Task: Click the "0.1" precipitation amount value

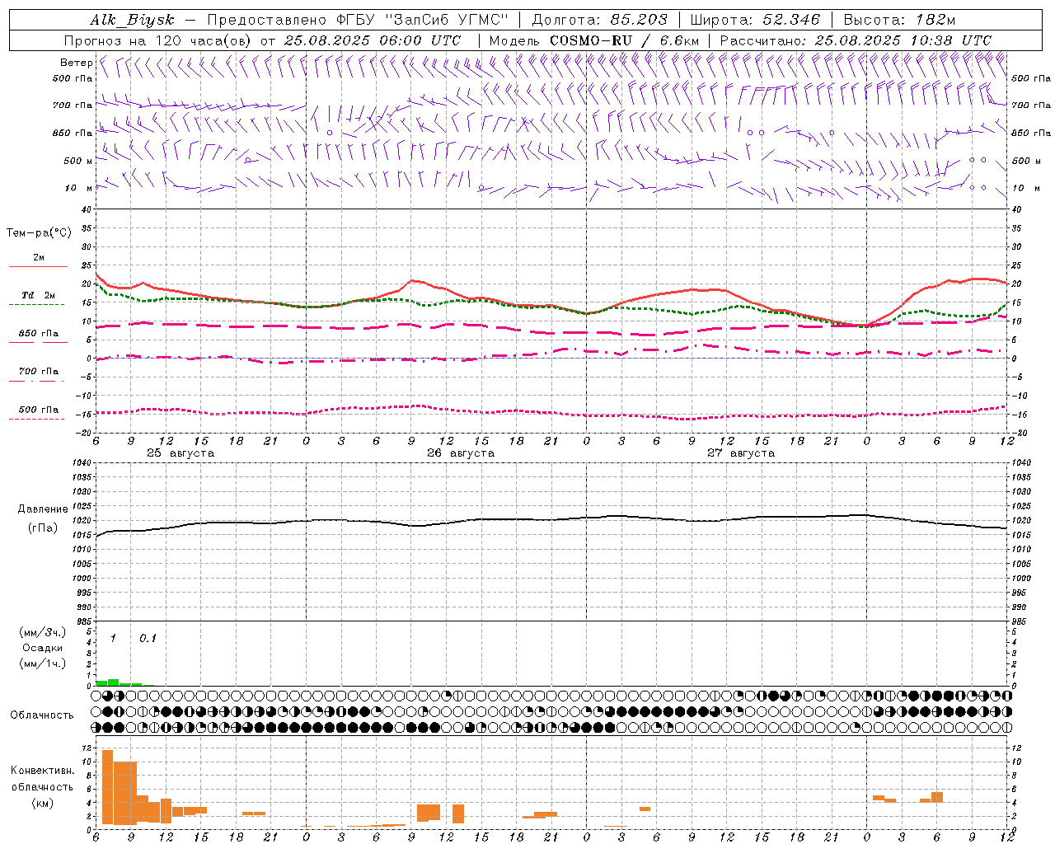Action: 148,638
